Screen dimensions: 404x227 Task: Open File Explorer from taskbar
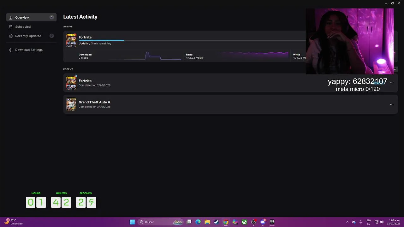pos(207,222)
